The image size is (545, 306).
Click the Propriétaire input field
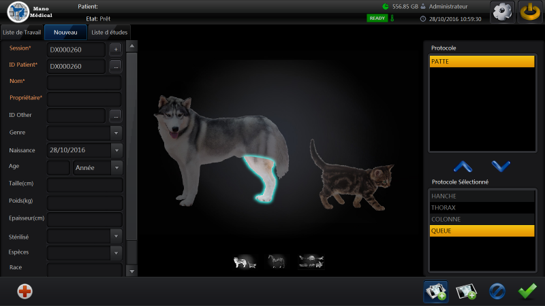coord(84,99)
